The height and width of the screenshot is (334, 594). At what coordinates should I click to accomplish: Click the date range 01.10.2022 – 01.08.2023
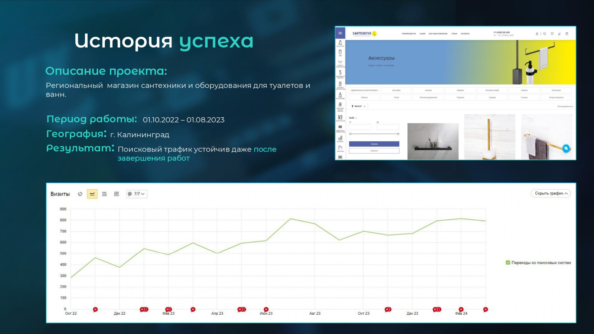[183, 120]
